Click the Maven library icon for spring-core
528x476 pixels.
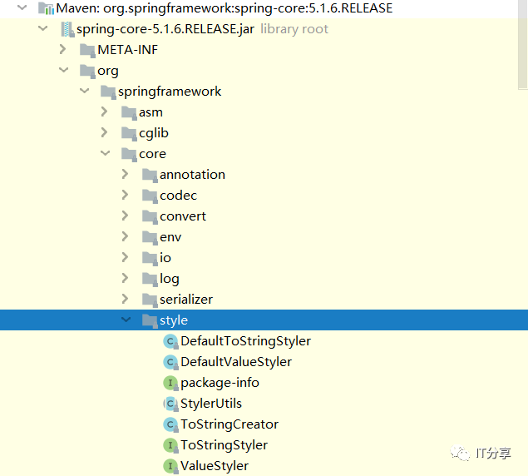[x=46, y=8]
